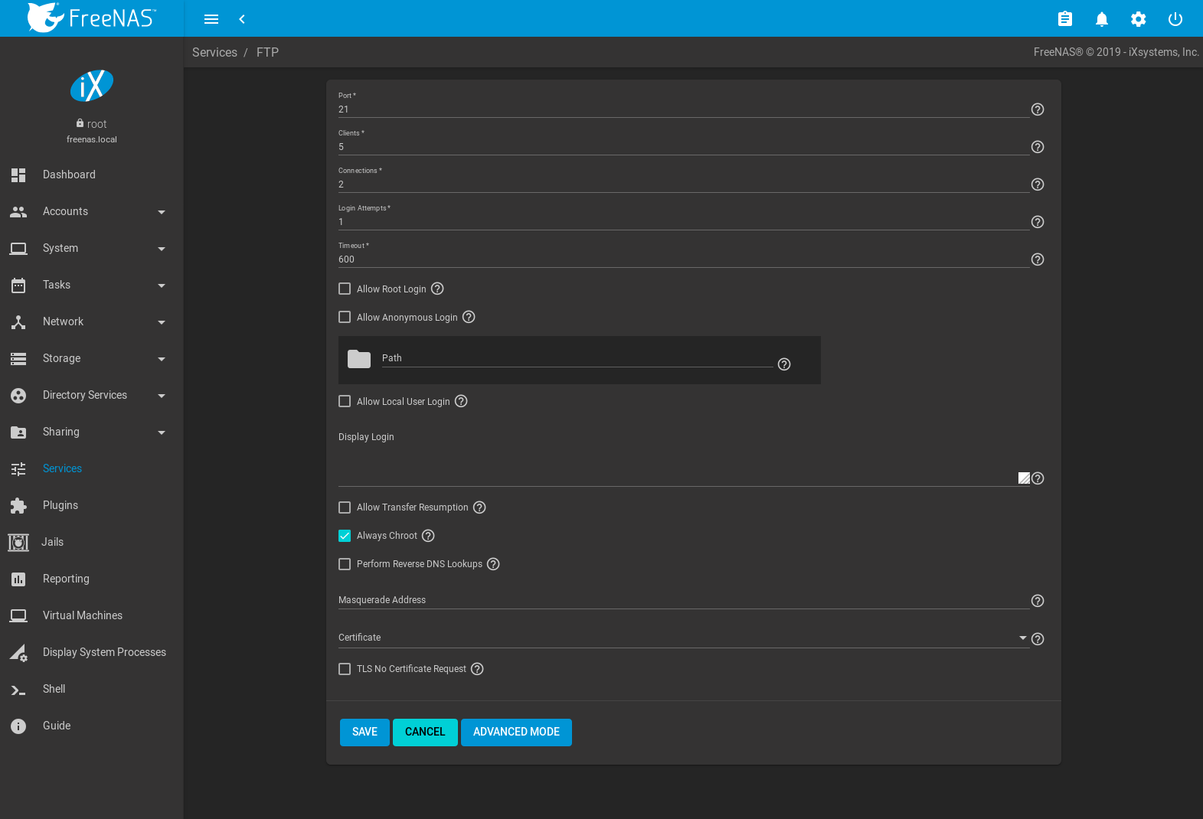Viewport: 1203px width, 819px height.
Task: Enable Perform Reverse DNS Lookups checkbox
Action: (345, 564)
